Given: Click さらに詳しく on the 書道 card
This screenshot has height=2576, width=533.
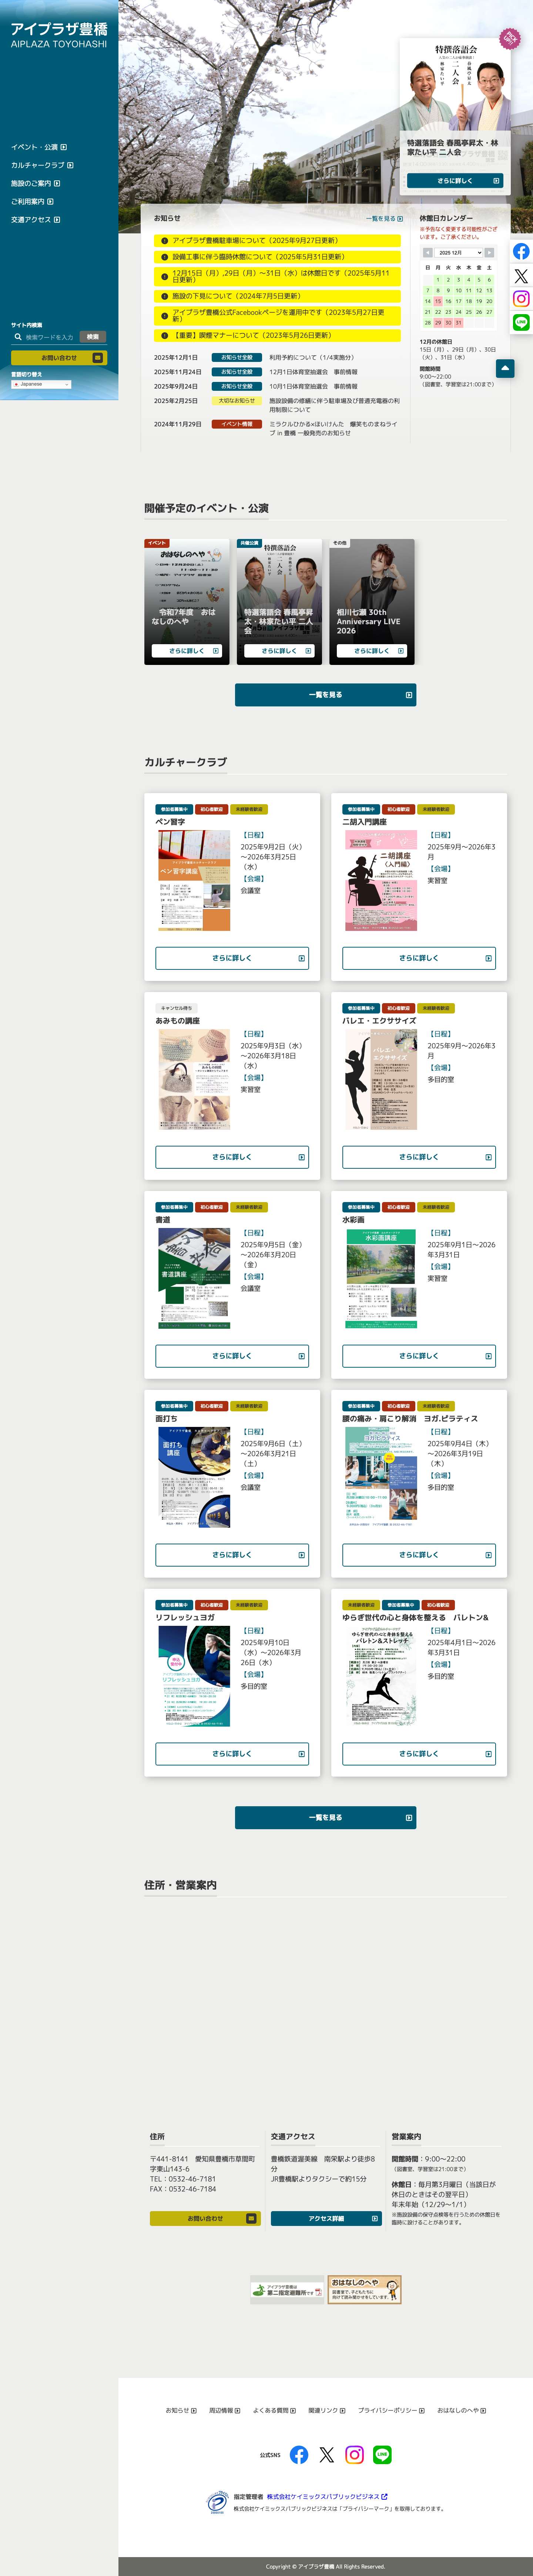Looking at the screenshot, I should point(232,1356).
